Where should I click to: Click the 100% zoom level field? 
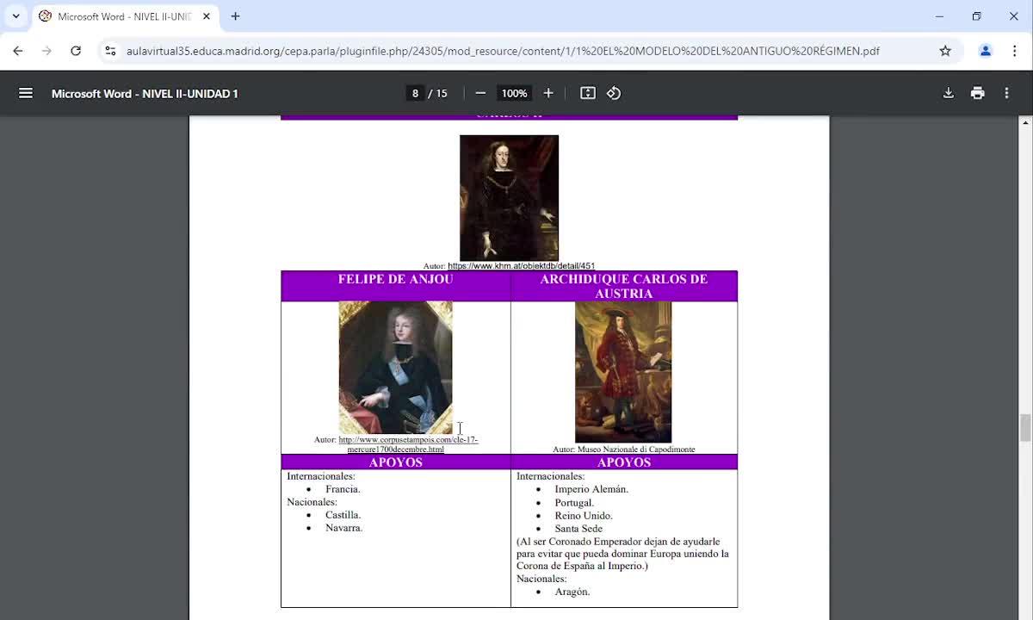[514, 93]
